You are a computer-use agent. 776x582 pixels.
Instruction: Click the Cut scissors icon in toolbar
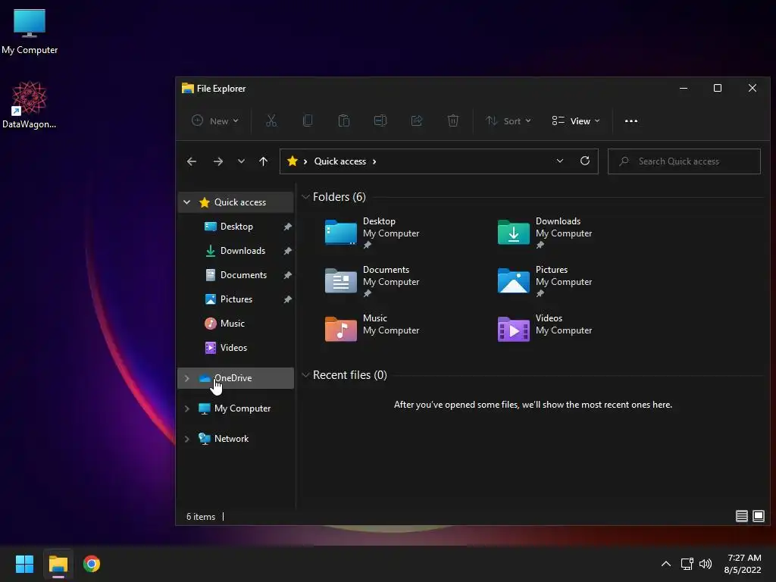point(271,120)
